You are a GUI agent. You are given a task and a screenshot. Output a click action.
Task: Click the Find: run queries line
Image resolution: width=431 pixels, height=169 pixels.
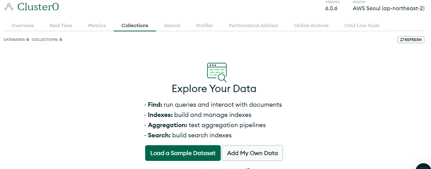click(x=213, y=105)
